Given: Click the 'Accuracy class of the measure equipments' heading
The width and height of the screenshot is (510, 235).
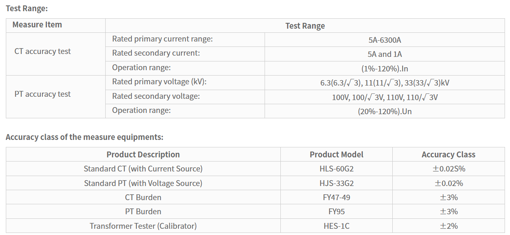Looking at the screenshot, I should coord(85,137).
